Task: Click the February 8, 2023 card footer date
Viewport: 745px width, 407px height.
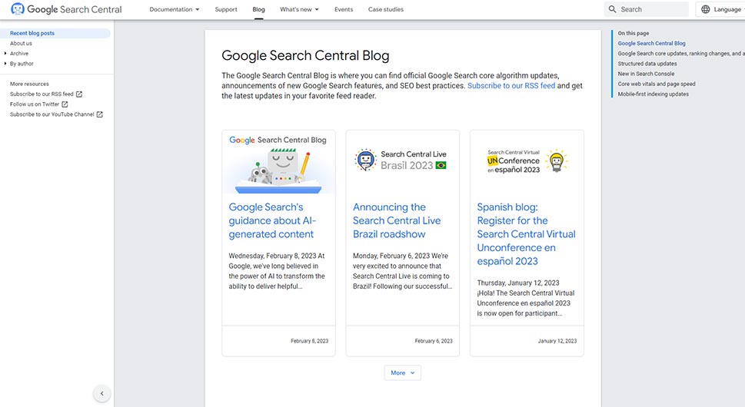Action: coord(309,341)
